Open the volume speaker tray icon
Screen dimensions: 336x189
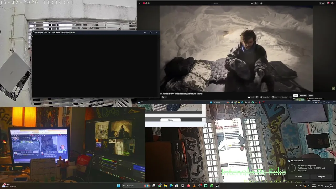click(x=322, y=186)
